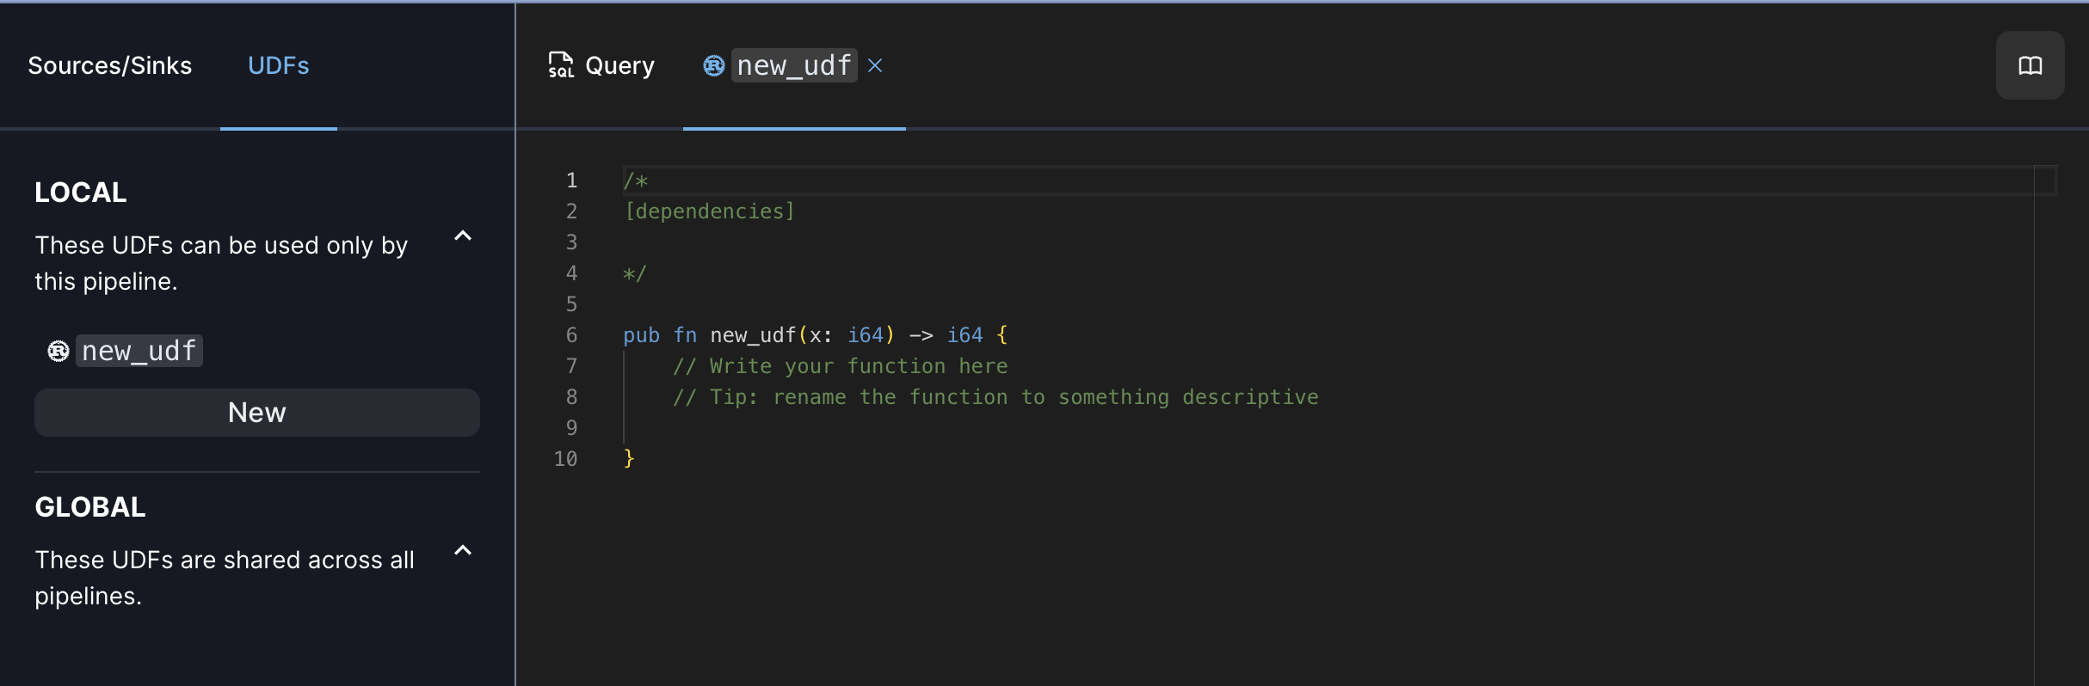
Task: Select the new_udf editor tab label
Action: coord(793,65)
